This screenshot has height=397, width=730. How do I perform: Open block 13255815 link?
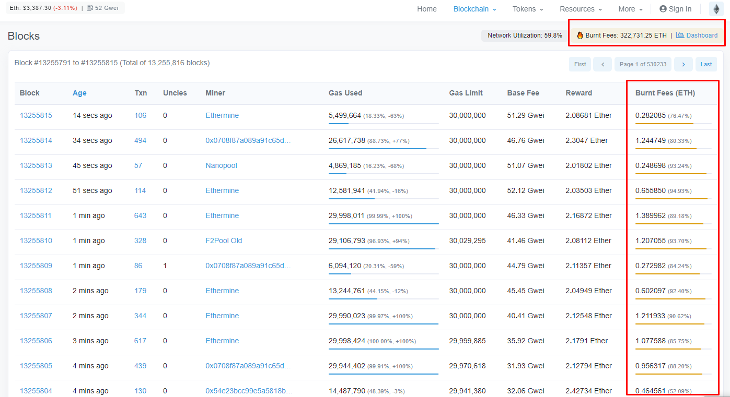36,115
